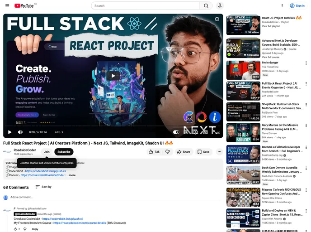Open Advanced Next.js Developer Course thumbnail

click(x=243, y=48)
